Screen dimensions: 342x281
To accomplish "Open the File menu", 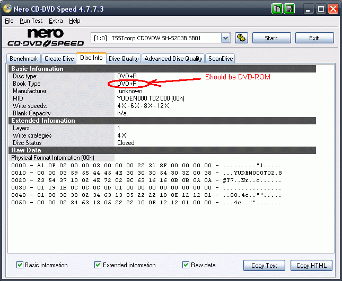I will point(9,21).
